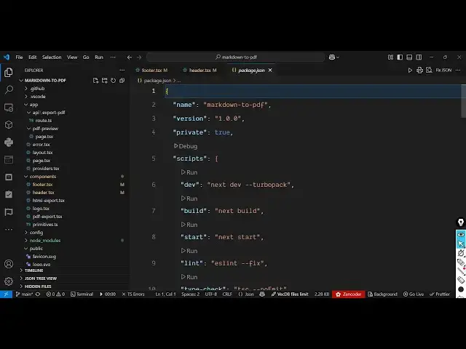The image size is (466, 349).
Task: Click New File icon in Explorer header
Action: click(95, 81)
